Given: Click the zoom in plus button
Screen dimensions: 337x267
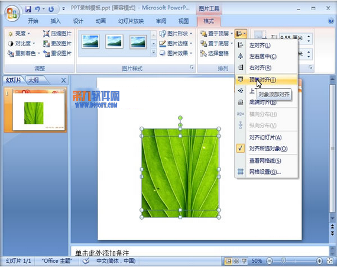Looking at the screenshot, I should click(x=319, y=261).
